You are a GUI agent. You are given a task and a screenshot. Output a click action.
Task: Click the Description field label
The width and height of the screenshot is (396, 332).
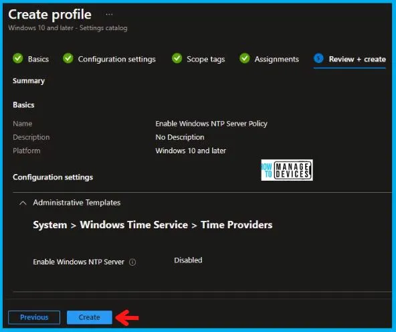pos(31,137)
